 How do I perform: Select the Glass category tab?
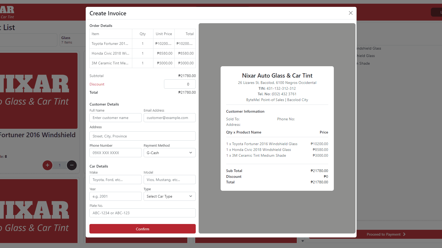click(x=70, y=40)
